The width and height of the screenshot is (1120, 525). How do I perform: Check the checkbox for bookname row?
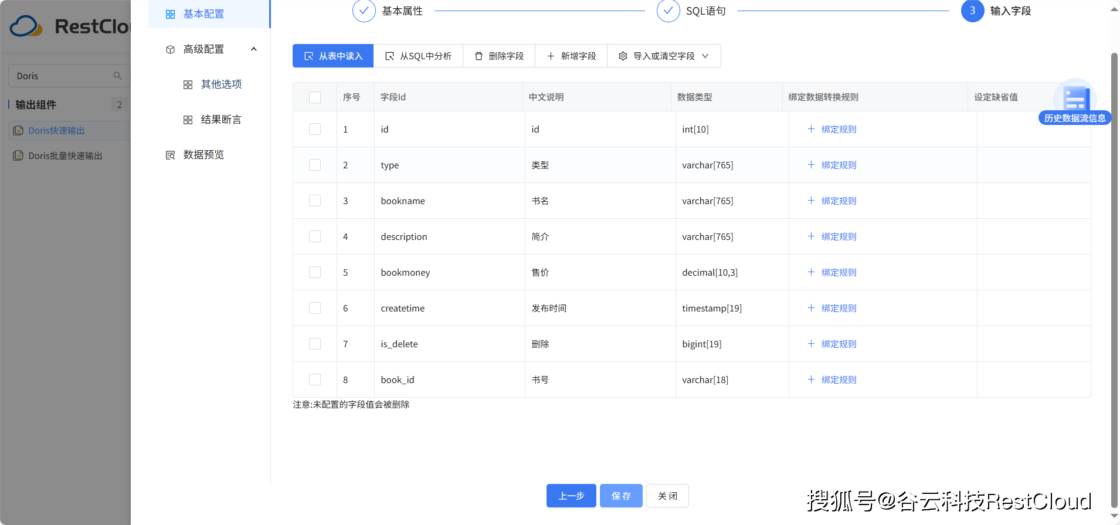(315, 201)
